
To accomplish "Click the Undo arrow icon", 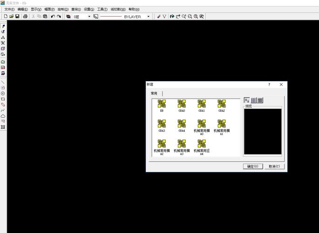I will pos(53,16).
